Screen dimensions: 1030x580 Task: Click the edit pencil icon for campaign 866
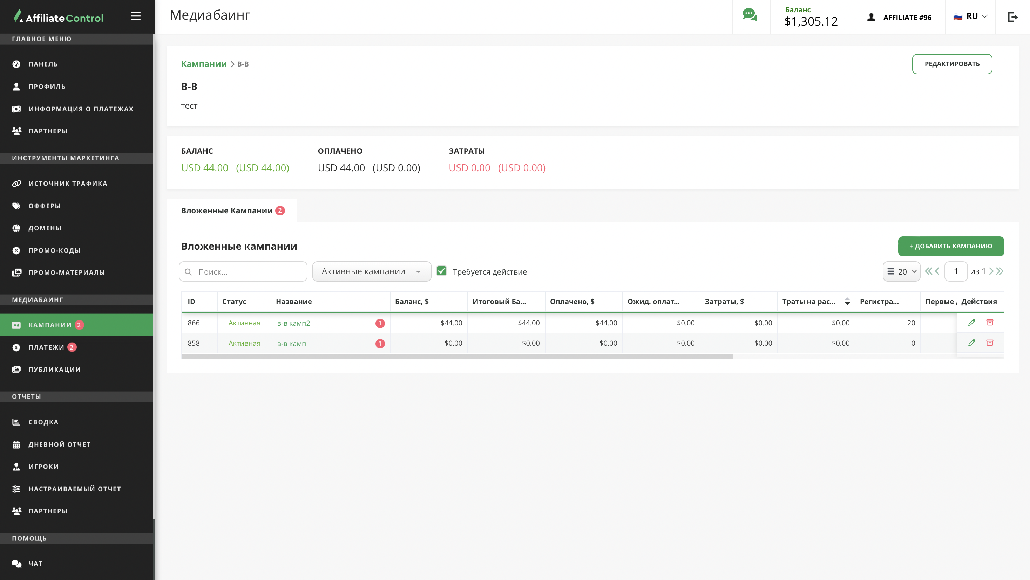(971, 322)
